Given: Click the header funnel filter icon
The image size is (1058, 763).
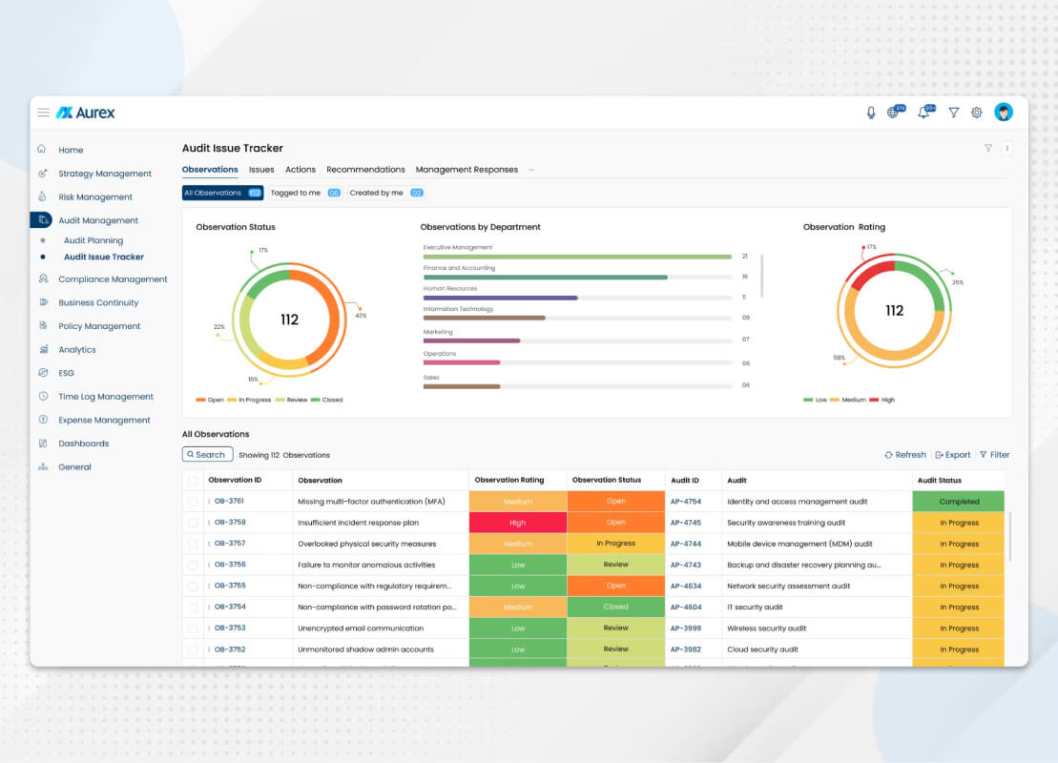Looking at the screenshot, I should (953, 113).
